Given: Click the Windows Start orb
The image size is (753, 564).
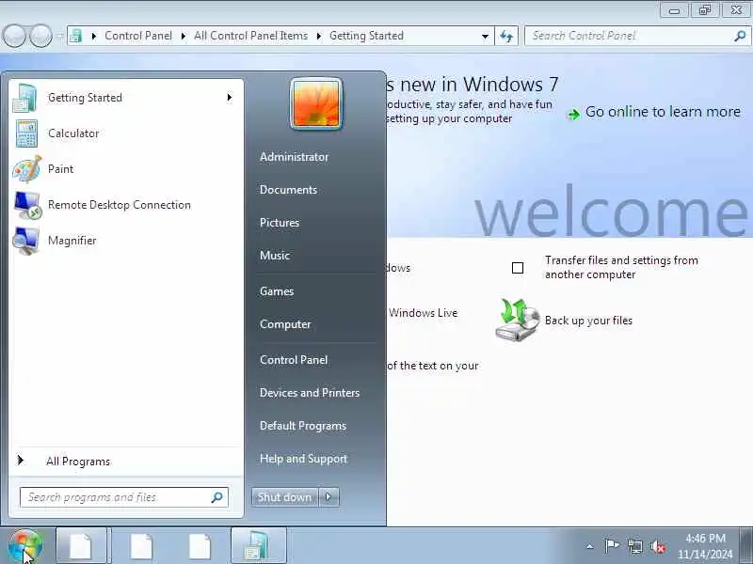Looking at the screenshot, I should (x=25, y=546).
